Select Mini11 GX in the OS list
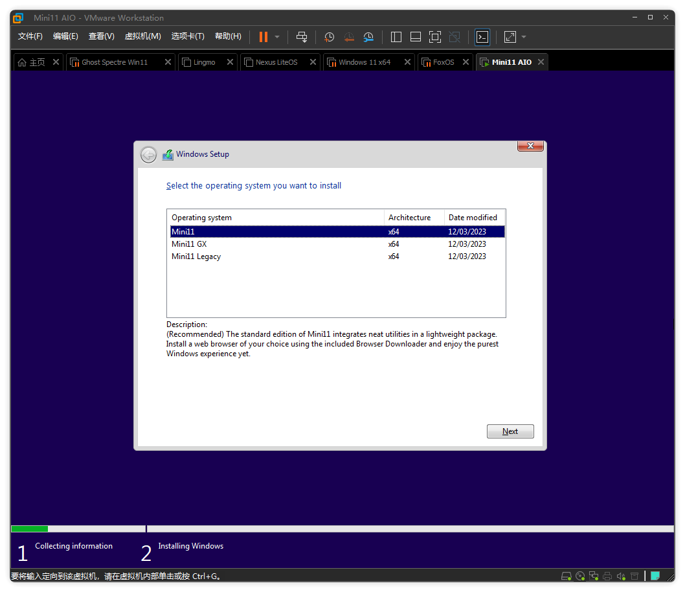685x592 pixels. coord(189,244)
